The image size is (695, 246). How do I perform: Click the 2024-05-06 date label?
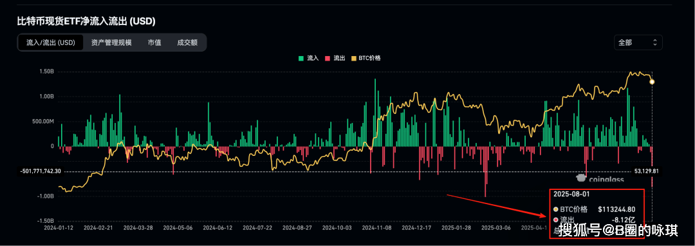click(178, 228)
